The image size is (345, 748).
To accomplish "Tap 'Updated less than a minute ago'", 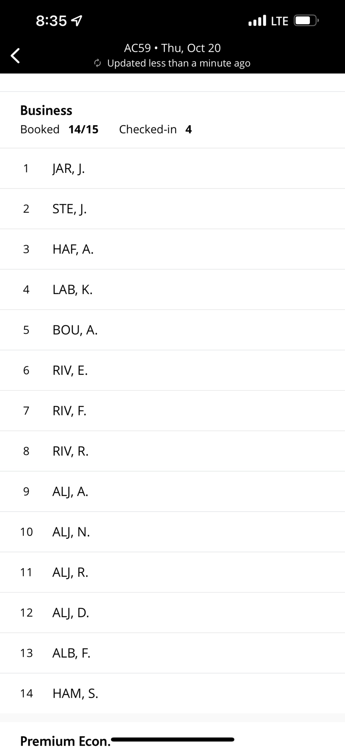I will (x=179, y=63).
